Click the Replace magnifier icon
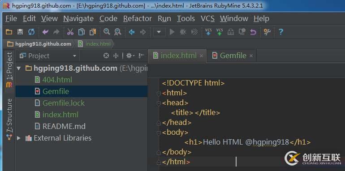Image resolution: width=345 pixels, height=171 pixels. point(118,32)
